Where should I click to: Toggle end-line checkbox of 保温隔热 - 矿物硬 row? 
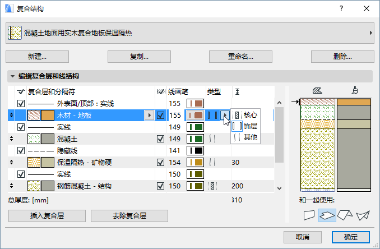161,162
